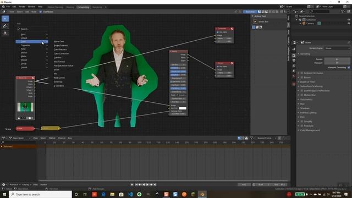Click the Blender taskbar icon
This screenshot has width=352, height=198.
tap(202, 194)
